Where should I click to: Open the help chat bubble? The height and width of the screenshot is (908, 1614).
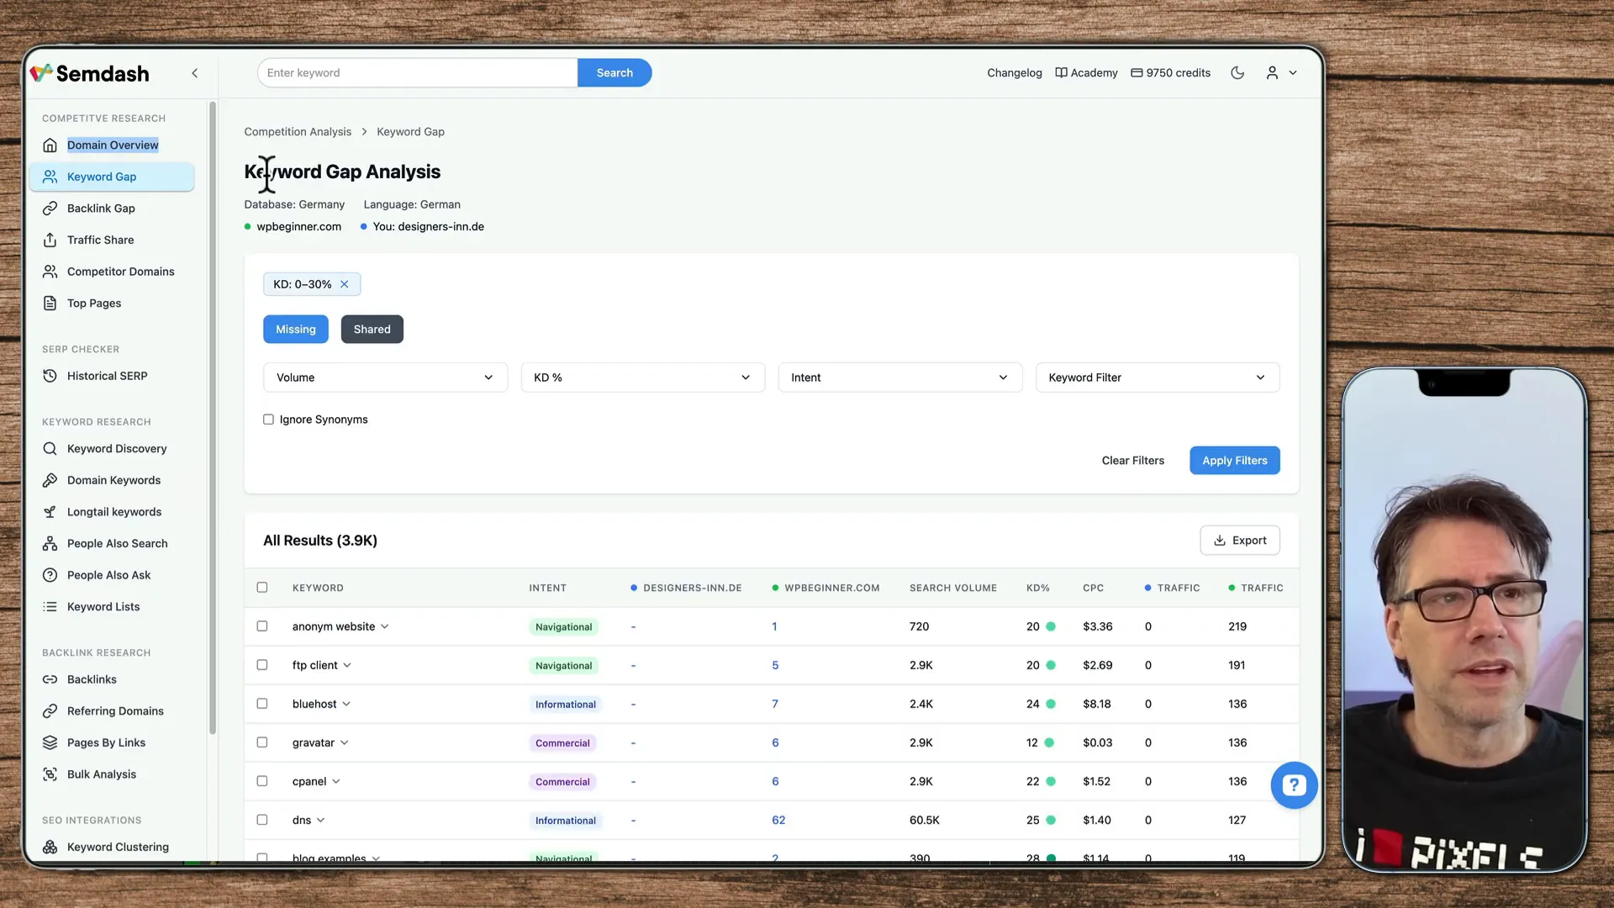[x=1294, y=784]
